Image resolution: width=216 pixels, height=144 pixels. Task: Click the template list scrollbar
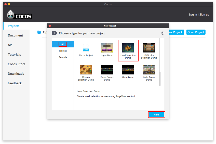click(x=160, y=62)
